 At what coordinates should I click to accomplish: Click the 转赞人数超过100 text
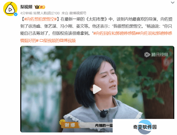(x=47, y=13)
